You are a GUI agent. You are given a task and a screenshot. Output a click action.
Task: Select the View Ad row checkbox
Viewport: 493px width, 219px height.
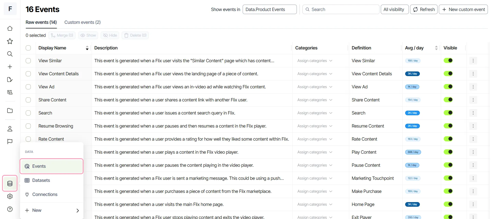(x=28, y=87)
